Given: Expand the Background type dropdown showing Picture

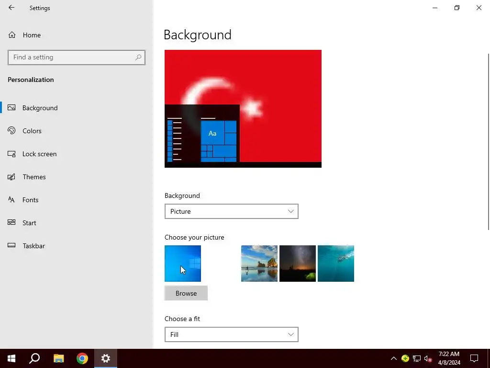Looking at the screenshot, I should click(231, 211).
